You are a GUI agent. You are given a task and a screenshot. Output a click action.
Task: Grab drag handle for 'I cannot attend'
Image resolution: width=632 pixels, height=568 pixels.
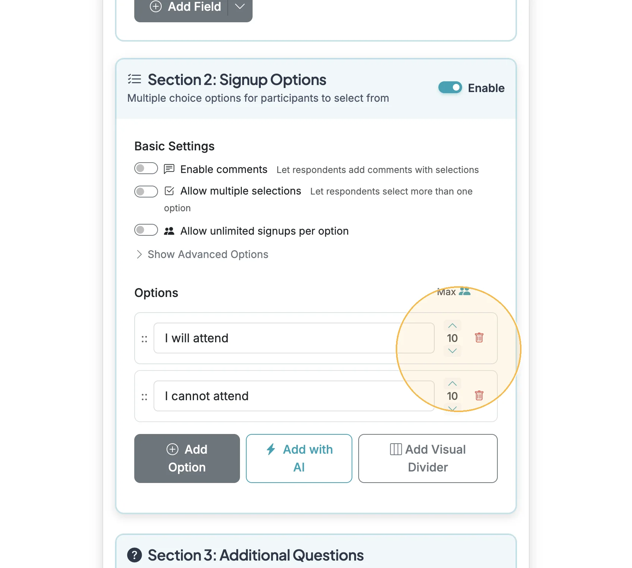click(144, 397)
